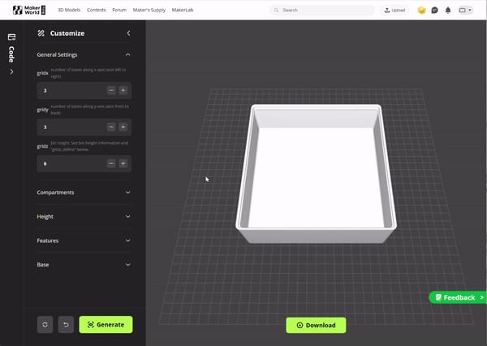487x346 pixels.
Task: Increase the gridx value
Action: 123,90
